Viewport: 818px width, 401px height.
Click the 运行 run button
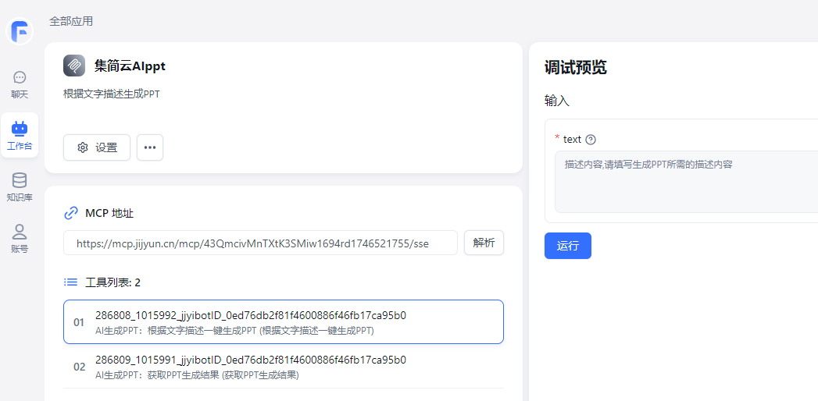pos(567,246)
